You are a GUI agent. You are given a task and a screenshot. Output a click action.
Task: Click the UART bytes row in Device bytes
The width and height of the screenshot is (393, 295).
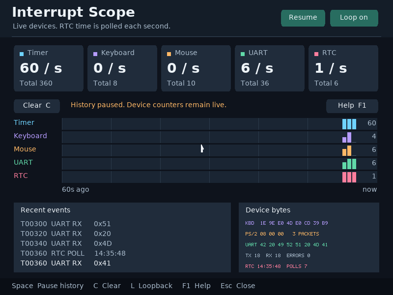[286, 244]
